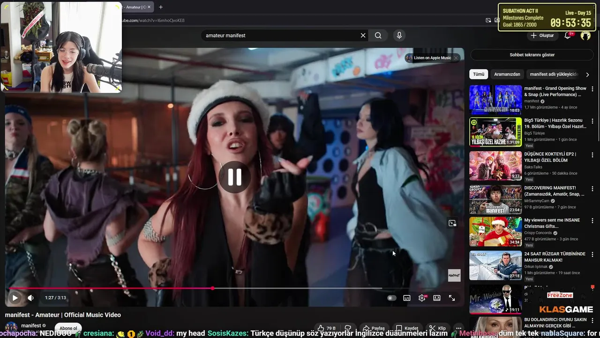Toggle the autoplay switch in the player
Viewport: 600px width, 338px height.
pyautogui.click(x=391, y=298)
